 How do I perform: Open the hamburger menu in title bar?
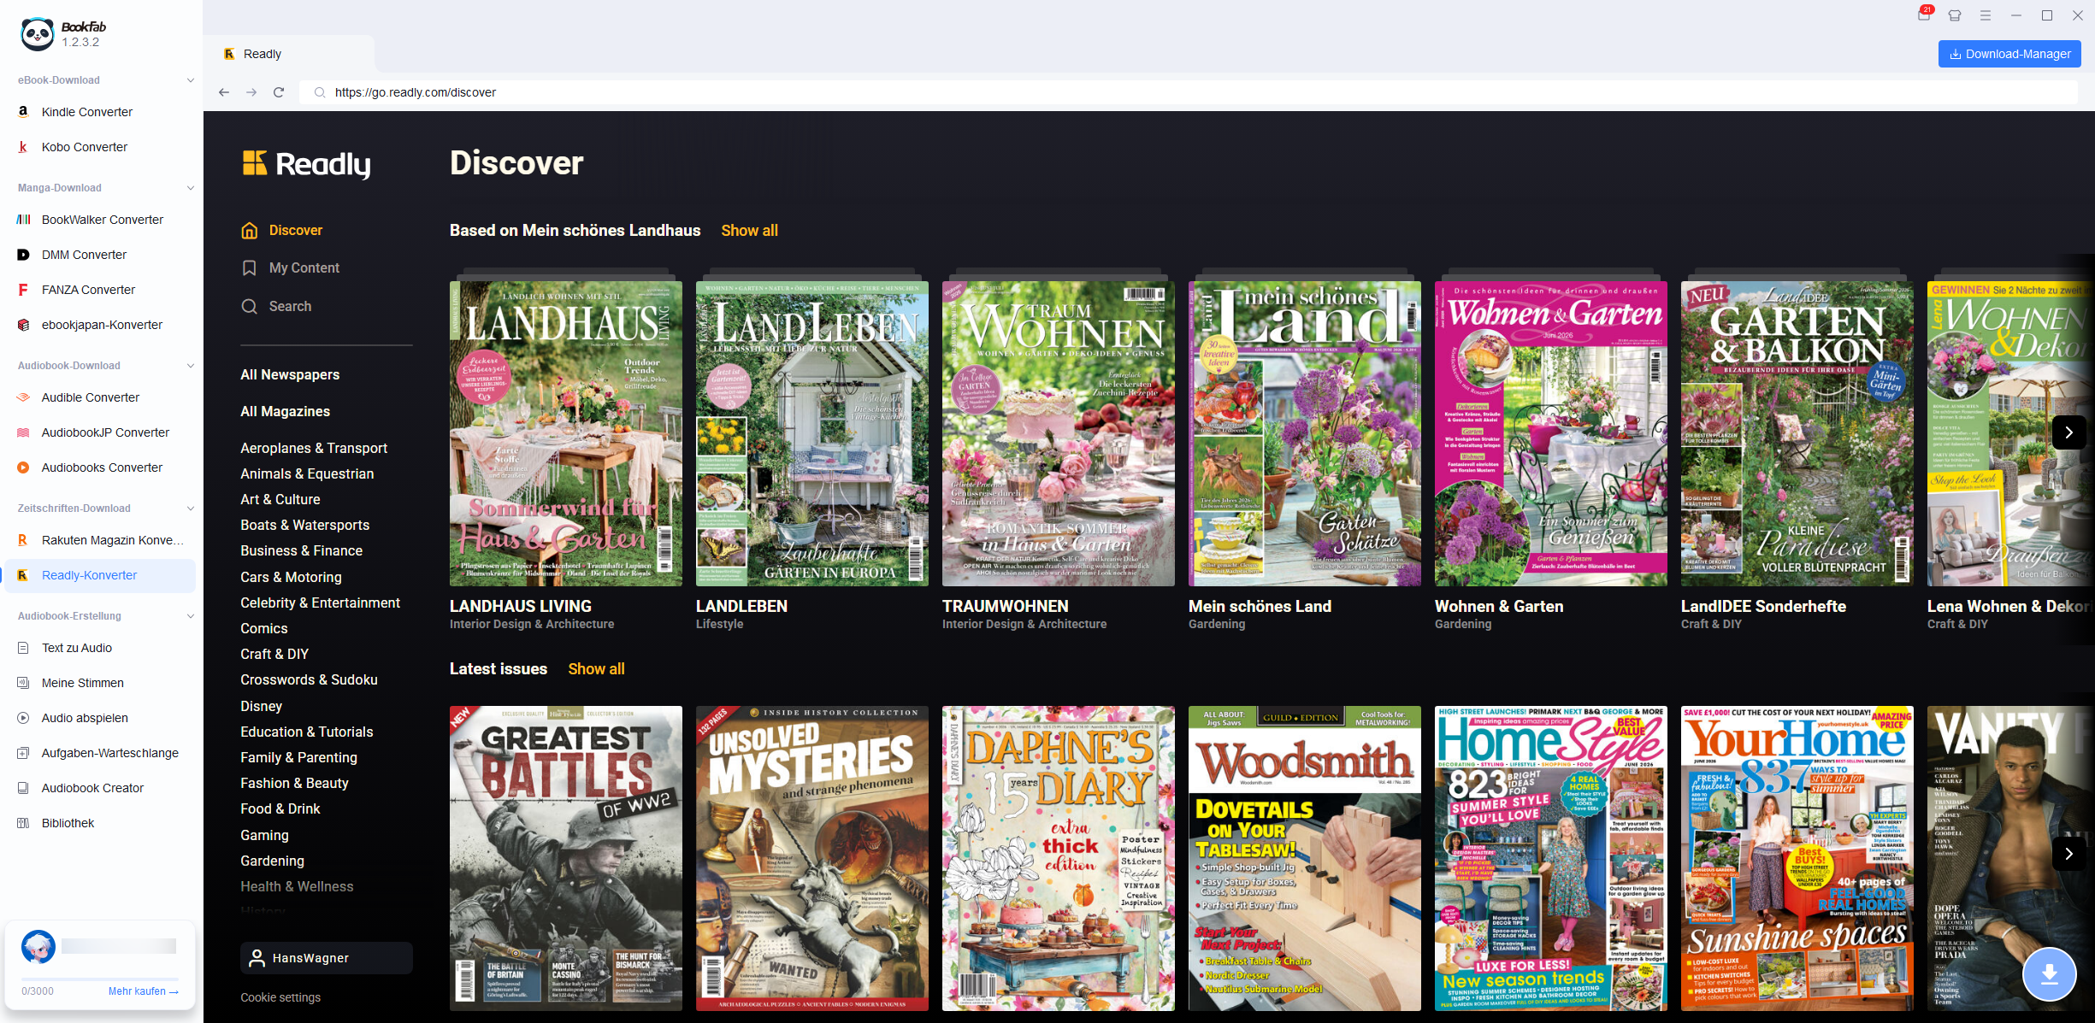(1986, 15)
